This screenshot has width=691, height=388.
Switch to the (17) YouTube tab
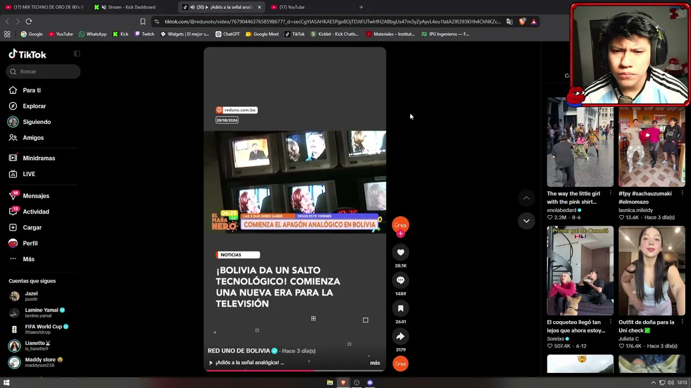tap(310, 7)
